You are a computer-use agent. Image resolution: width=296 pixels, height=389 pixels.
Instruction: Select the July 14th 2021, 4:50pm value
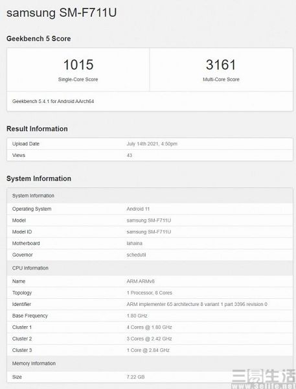(x=152, y=144)
